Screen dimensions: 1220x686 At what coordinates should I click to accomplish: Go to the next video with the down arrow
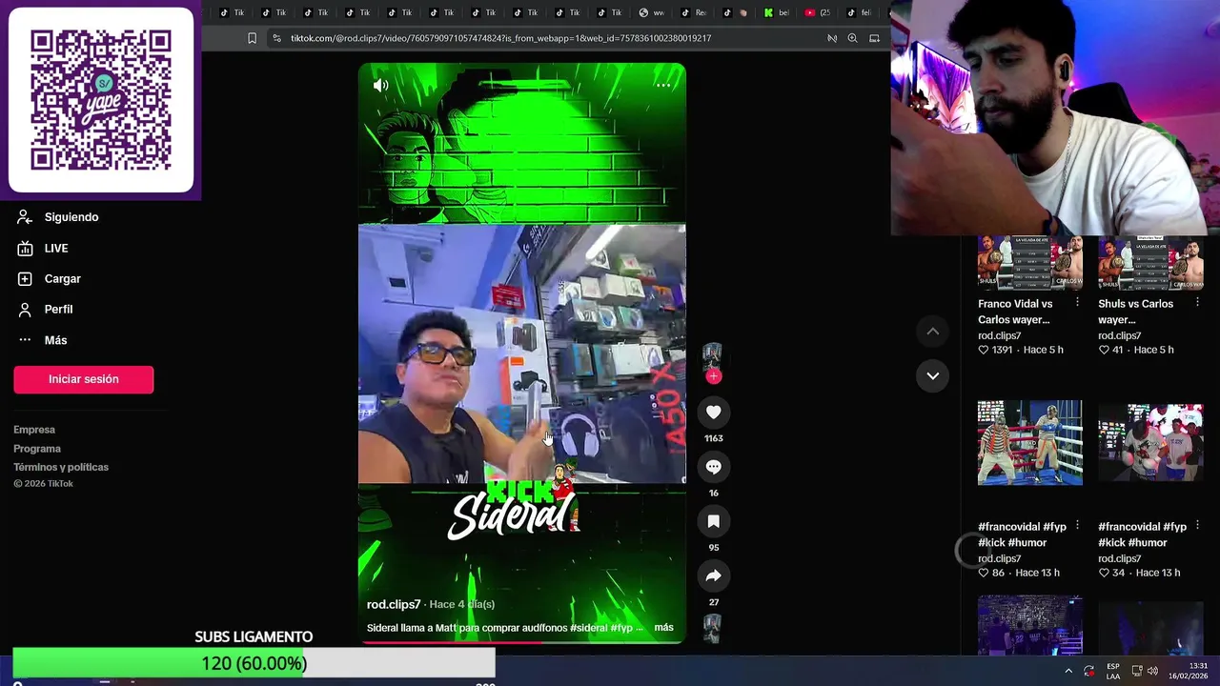point(933,375)
